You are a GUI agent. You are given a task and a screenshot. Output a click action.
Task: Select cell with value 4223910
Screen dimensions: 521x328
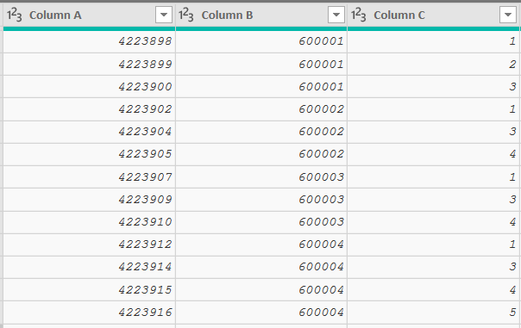[x=90, y=222]
